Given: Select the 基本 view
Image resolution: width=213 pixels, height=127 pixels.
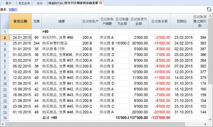Looking at the screenshot, I should [x=3, y=10].
